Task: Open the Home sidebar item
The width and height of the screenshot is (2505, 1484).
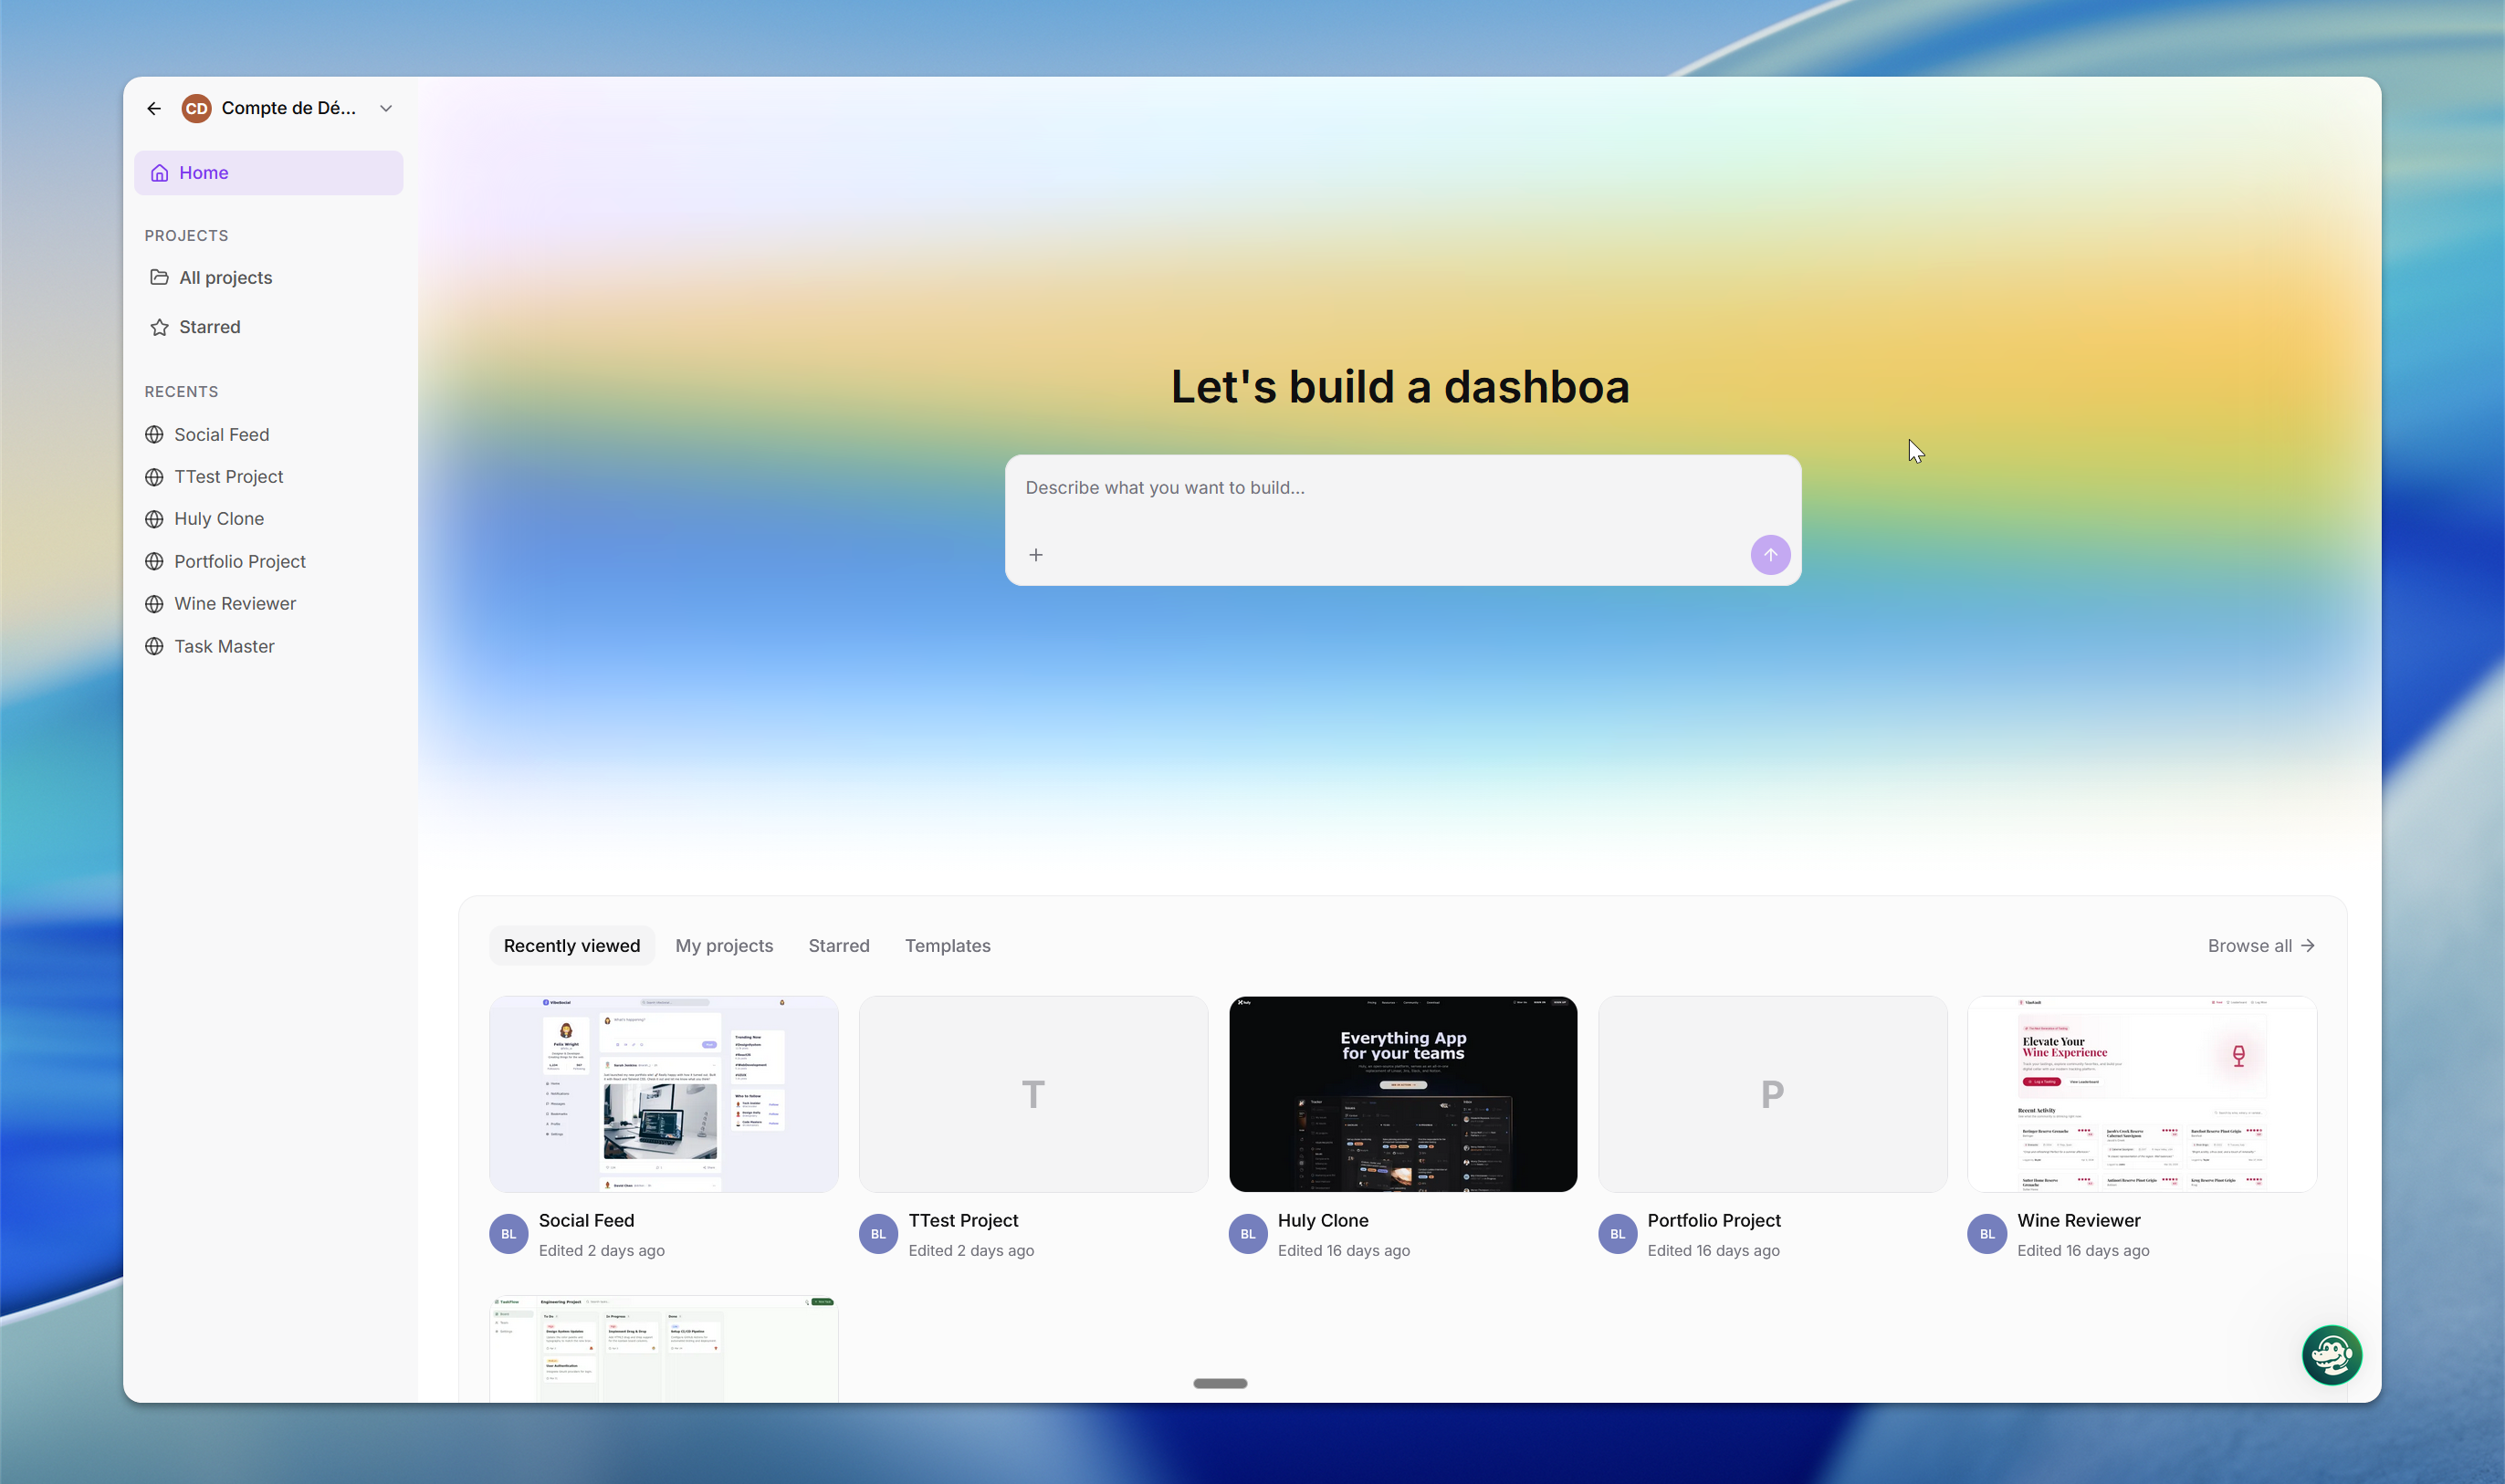Action: [x=268, y=173]
